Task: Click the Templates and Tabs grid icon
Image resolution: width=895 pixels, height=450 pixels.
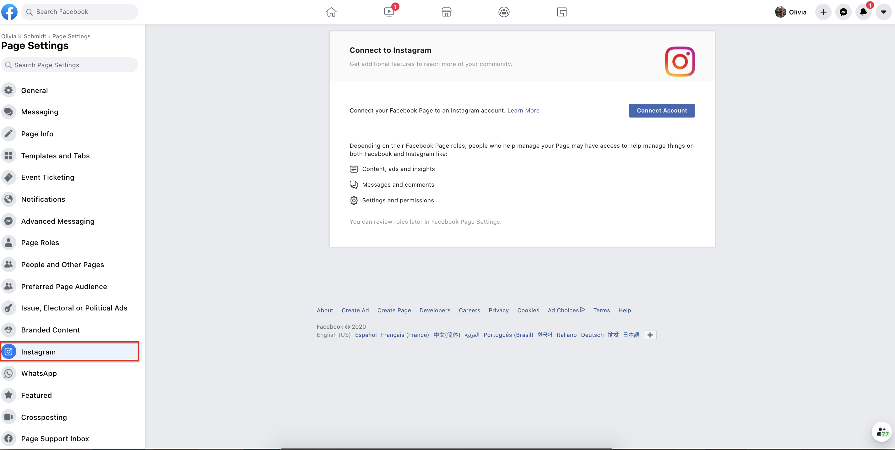Action: 9,156
